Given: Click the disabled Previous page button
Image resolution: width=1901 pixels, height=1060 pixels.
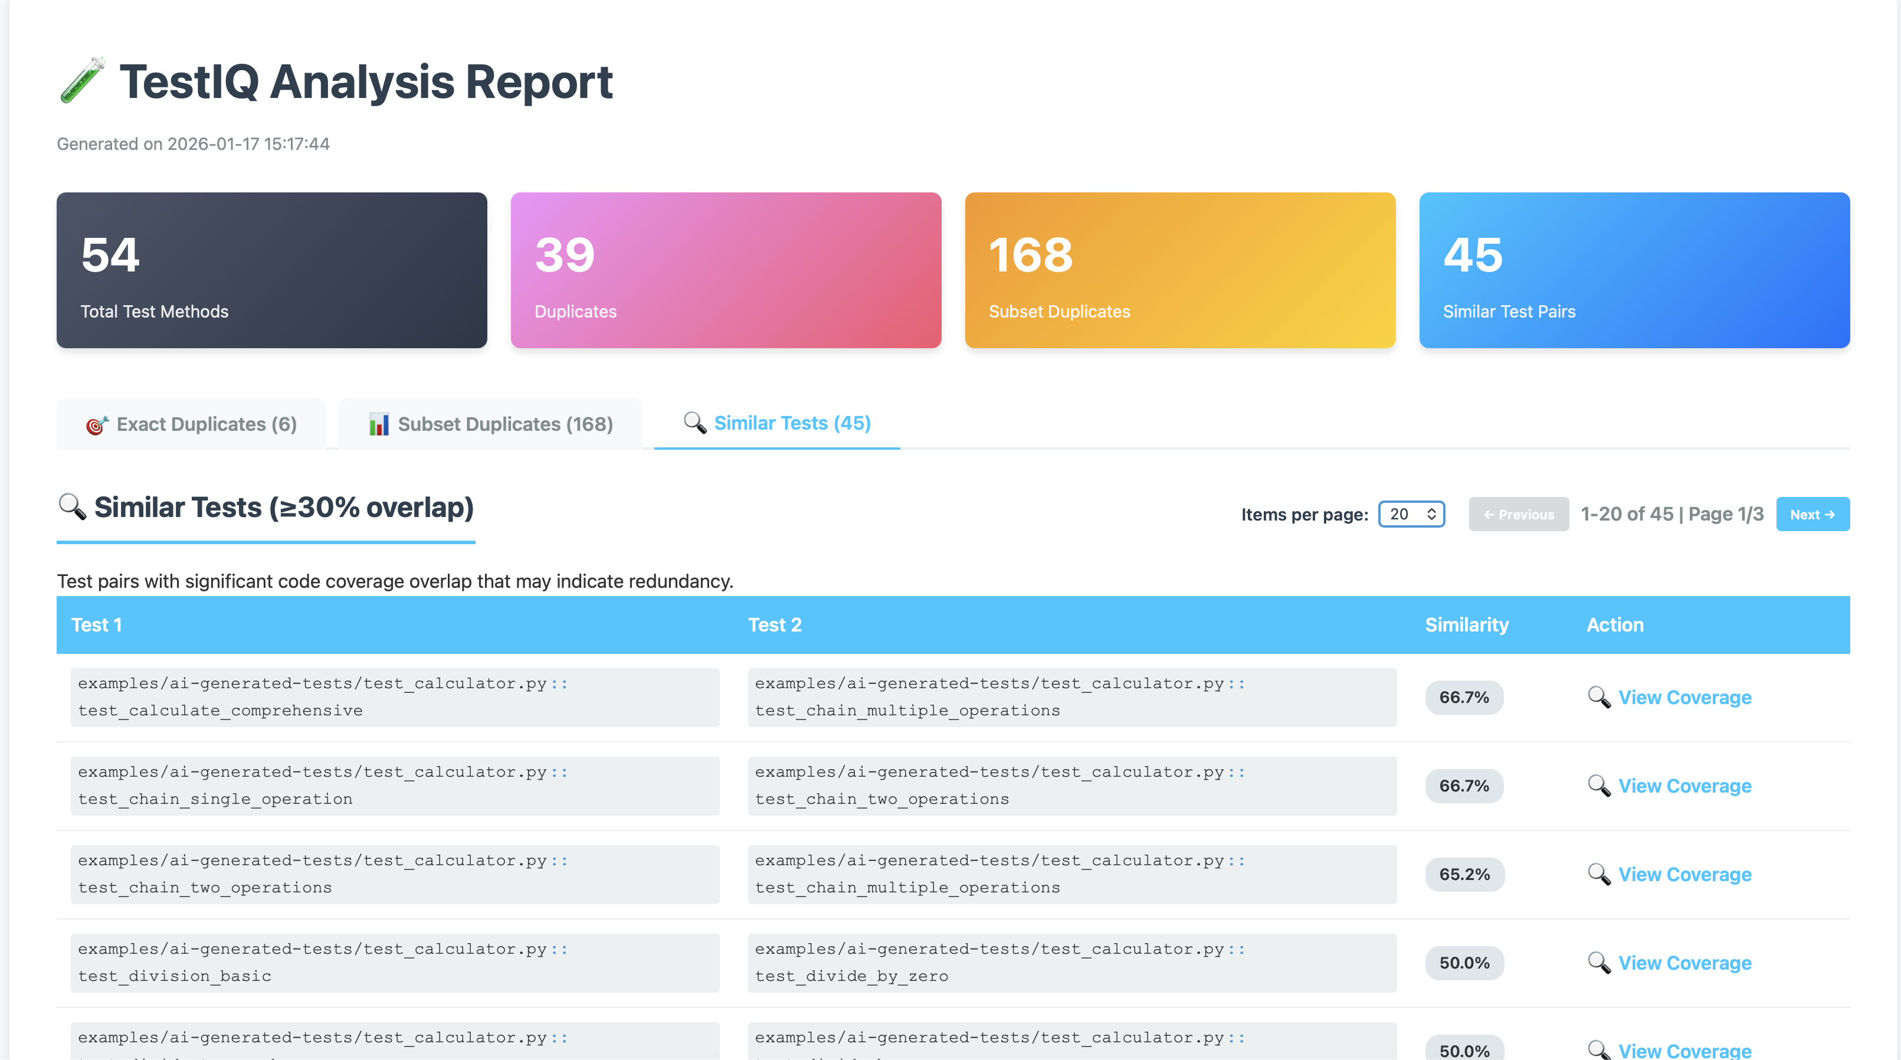Looking at the screenshot, I should [x=1518, y=513].
